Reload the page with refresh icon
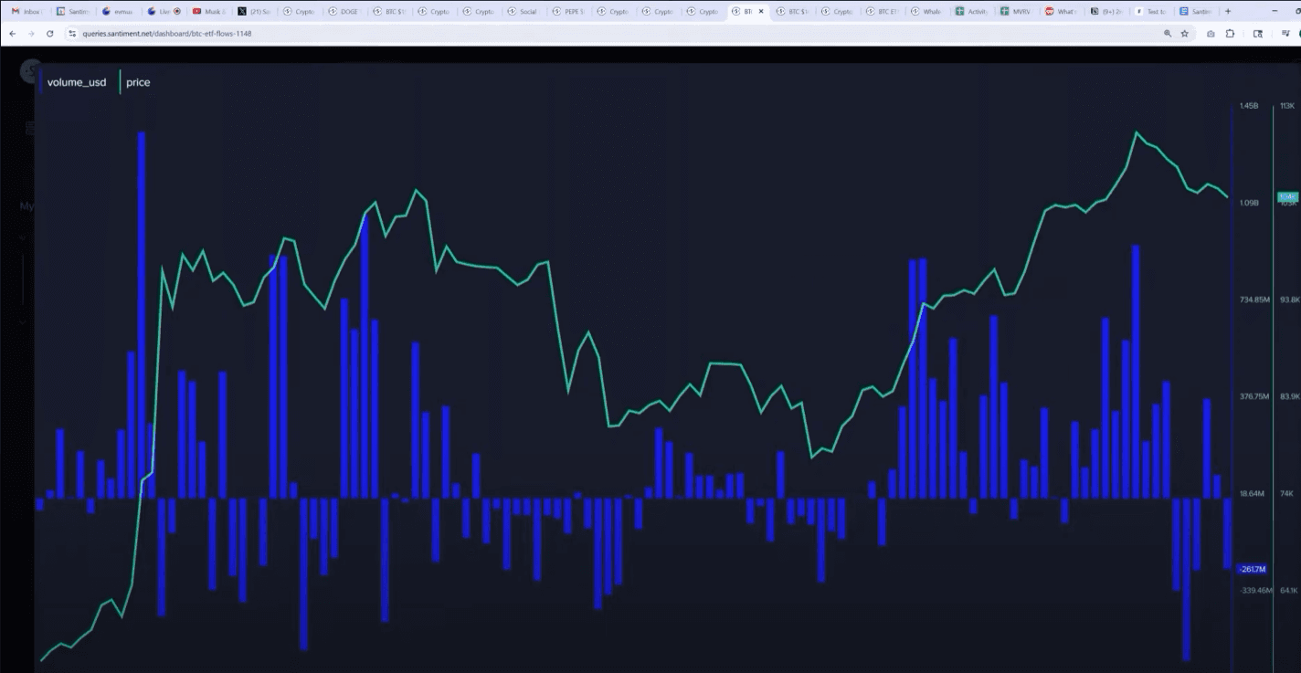 (49, 34)
